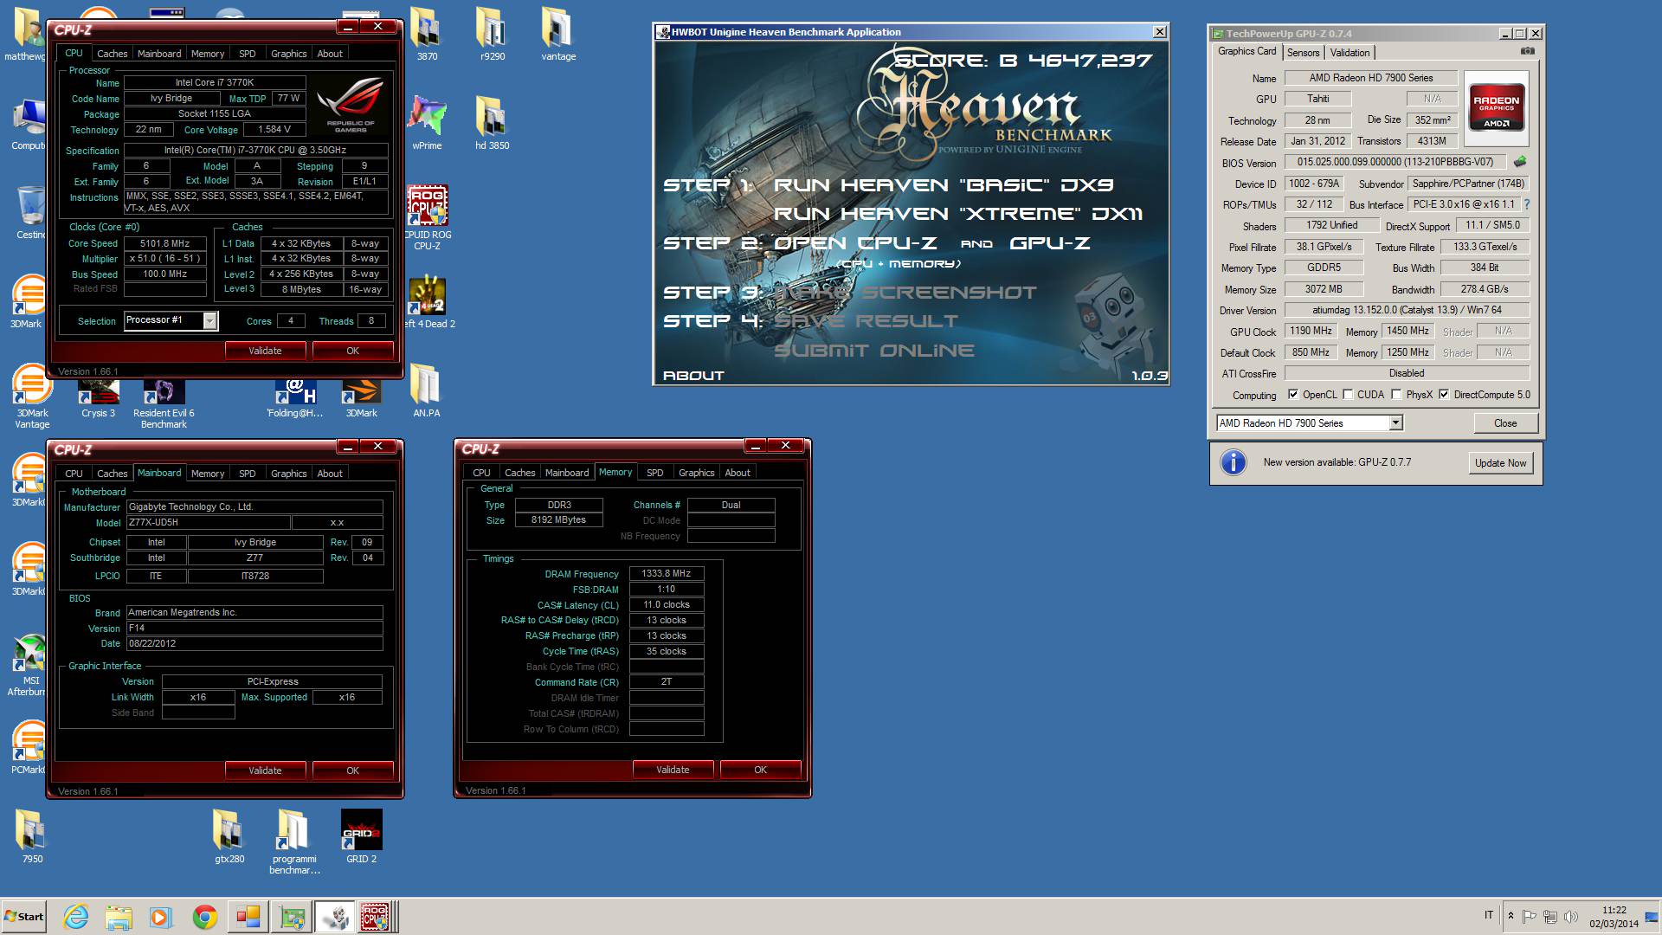Toggle OpenCL checkbox in GPU-Z
The height and width of the screenshot is (935, 1662).
point(1293,395)
